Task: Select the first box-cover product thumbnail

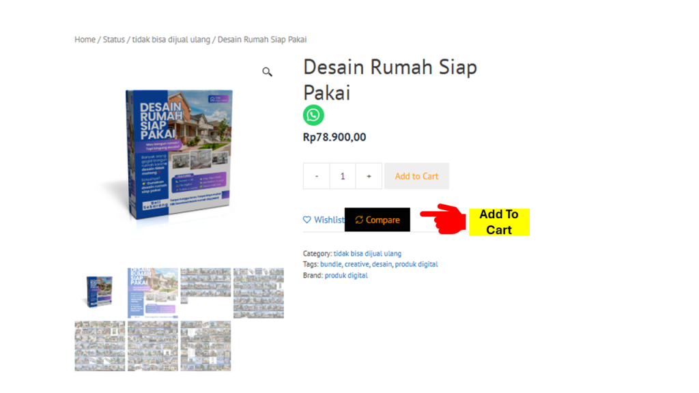Action: 100,293
